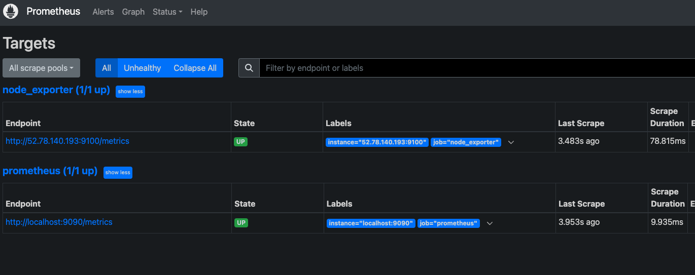
Task: Select the All filter toggle
Action: pos(107,68)
